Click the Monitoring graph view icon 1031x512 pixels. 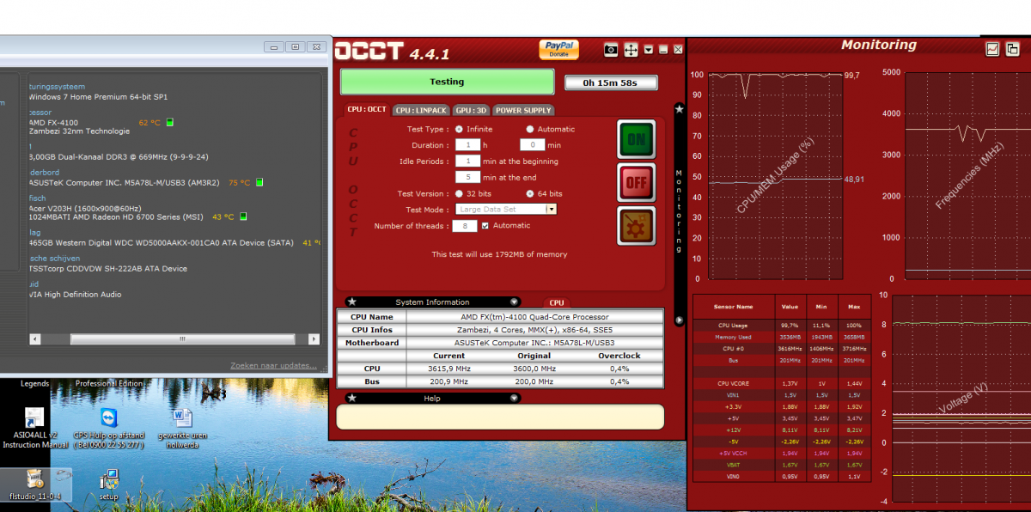coord(992,50)
